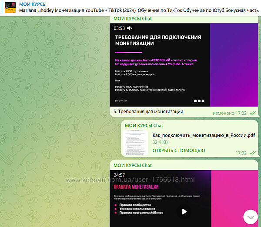
Task: Click the 24:57 duration badge on second video
Action: [119, 175]
